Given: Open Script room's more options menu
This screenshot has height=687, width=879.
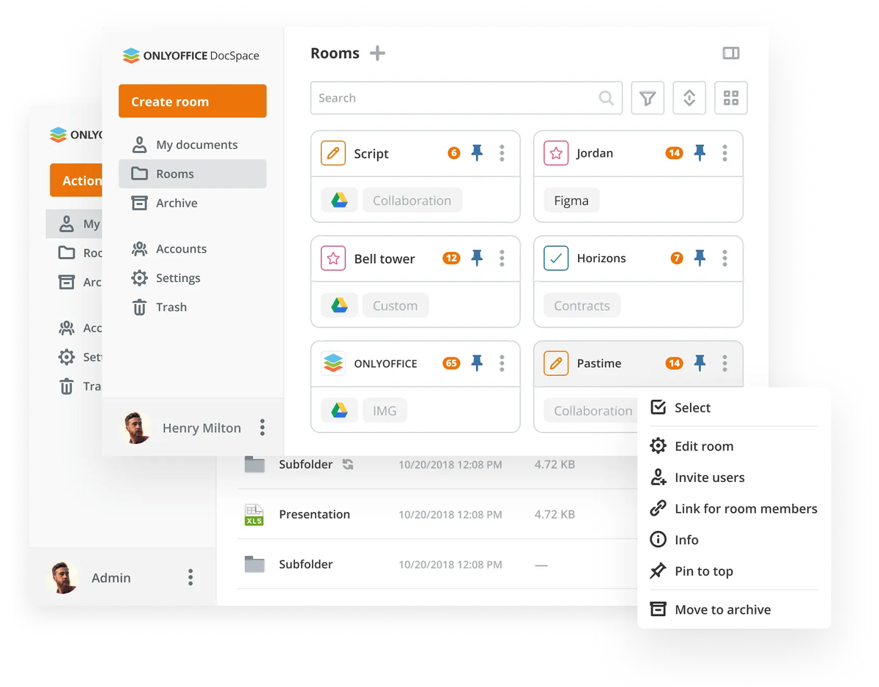Looking at the screenshot, I should [x=502, y=152].
